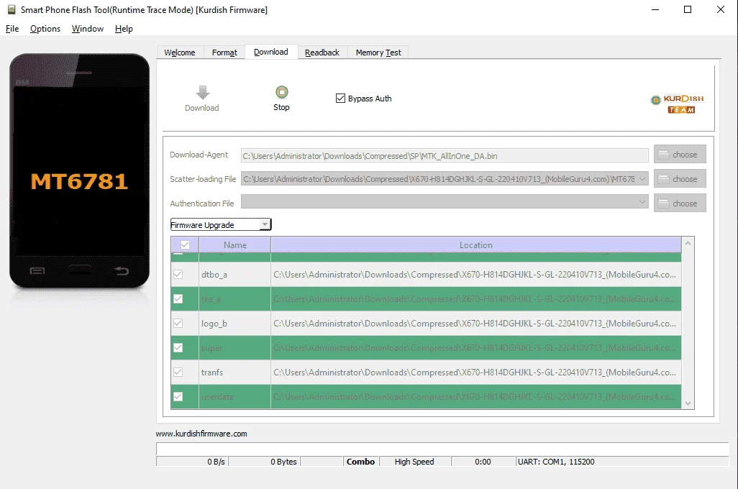
Task: Click the www.kurdishfirmware.com link
Action: pos(201,434)
